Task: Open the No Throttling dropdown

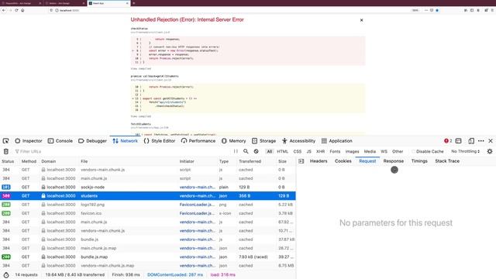Action: pyautogui.click(x=465, y=152)
